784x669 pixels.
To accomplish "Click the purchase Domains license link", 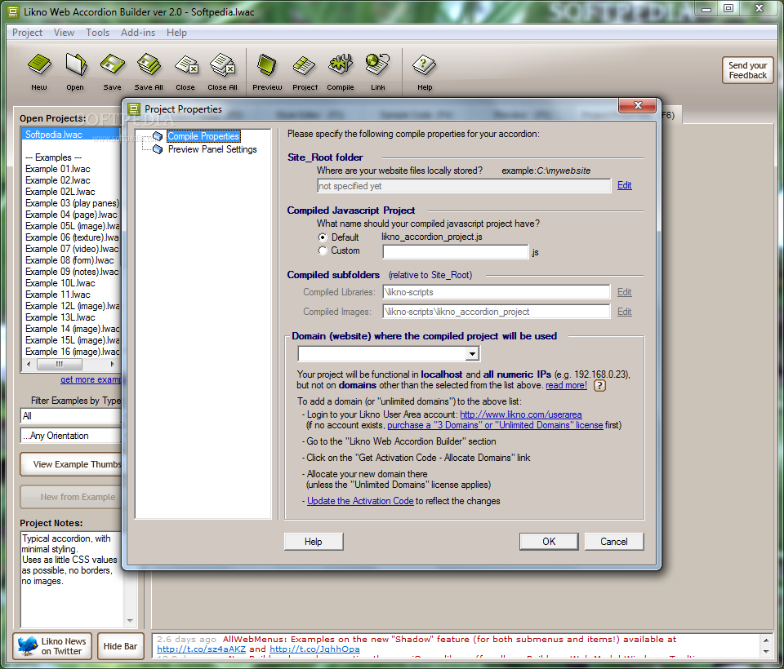I will click(495, 425).
